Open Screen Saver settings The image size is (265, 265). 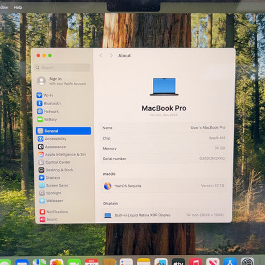tap(54, 185)
